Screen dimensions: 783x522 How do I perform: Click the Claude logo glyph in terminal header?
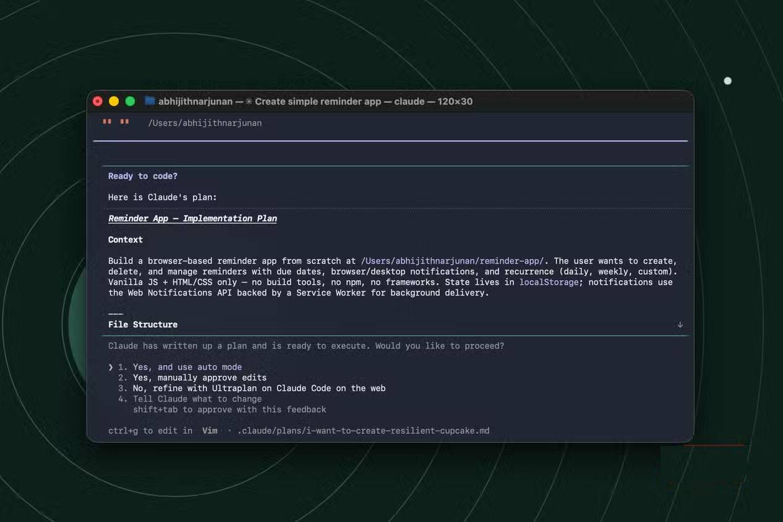point(116,122)
